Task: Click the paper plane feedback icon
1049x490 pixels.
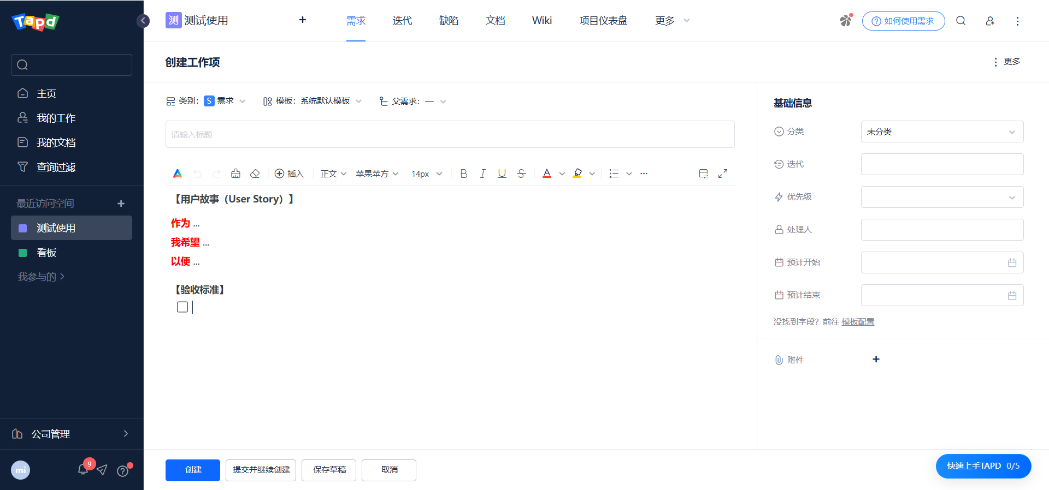Action: pyautogui.click(x=102, y=470)
